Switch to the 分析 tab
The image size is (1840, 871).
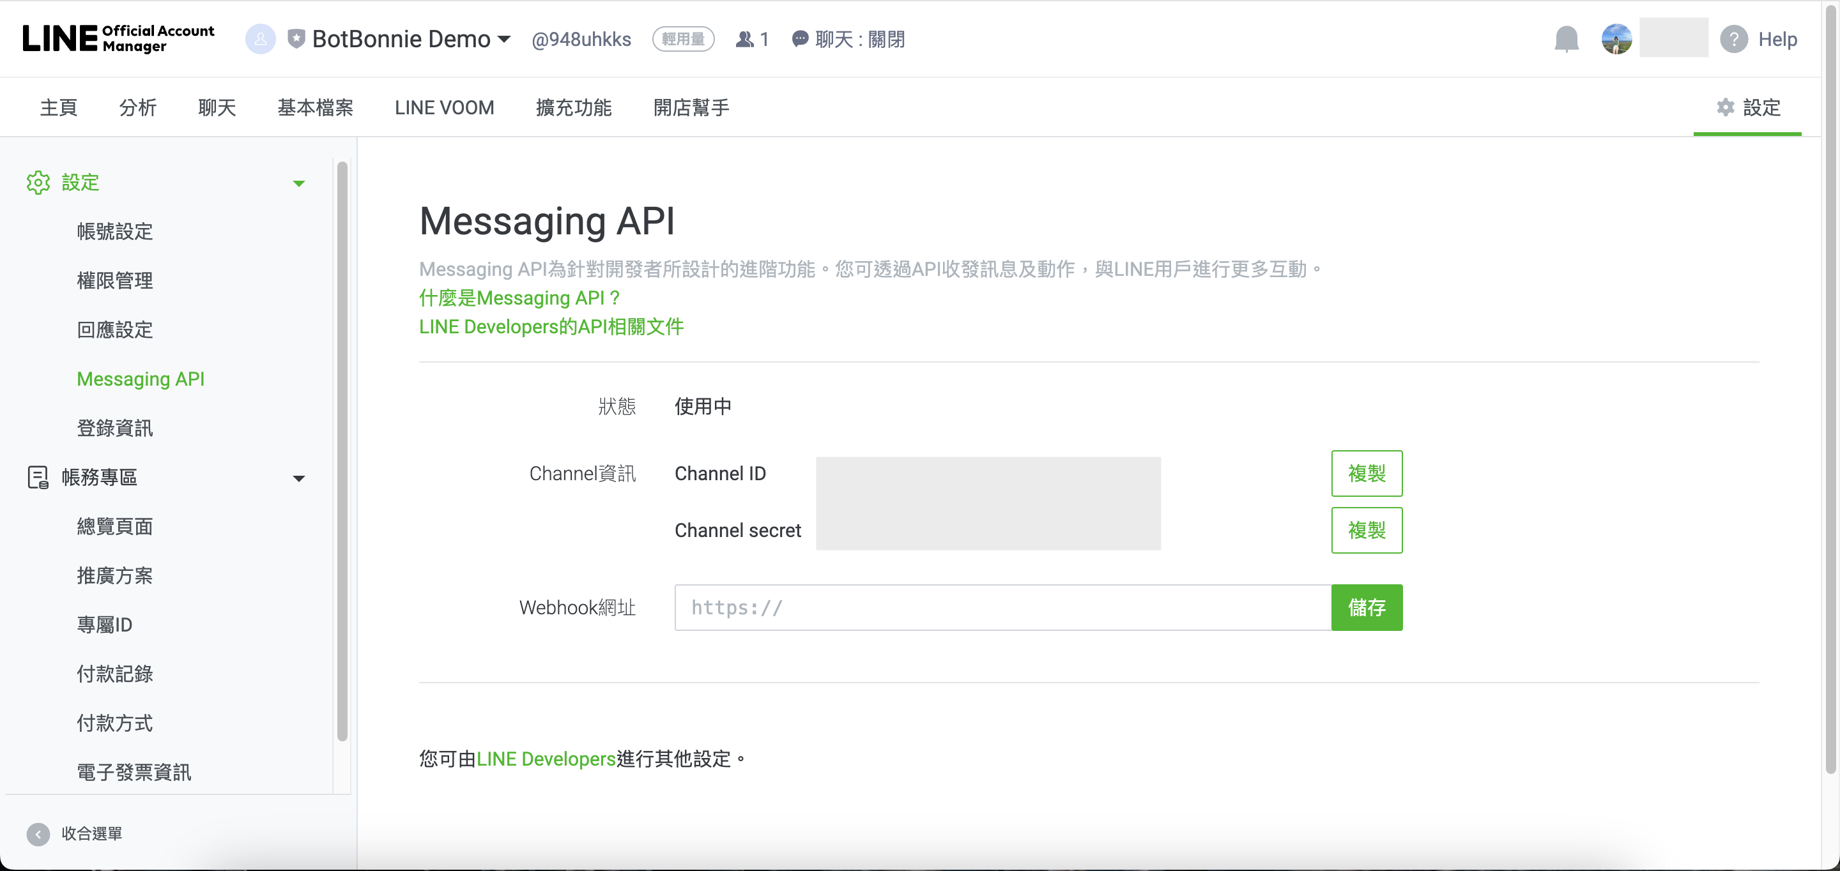137,108
